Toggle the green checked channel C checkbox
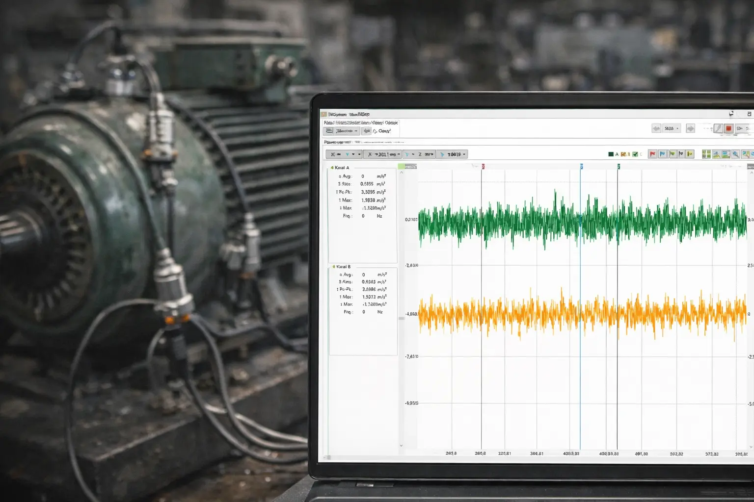This screenshot has height=502, width=754. (x=635, y=154)
